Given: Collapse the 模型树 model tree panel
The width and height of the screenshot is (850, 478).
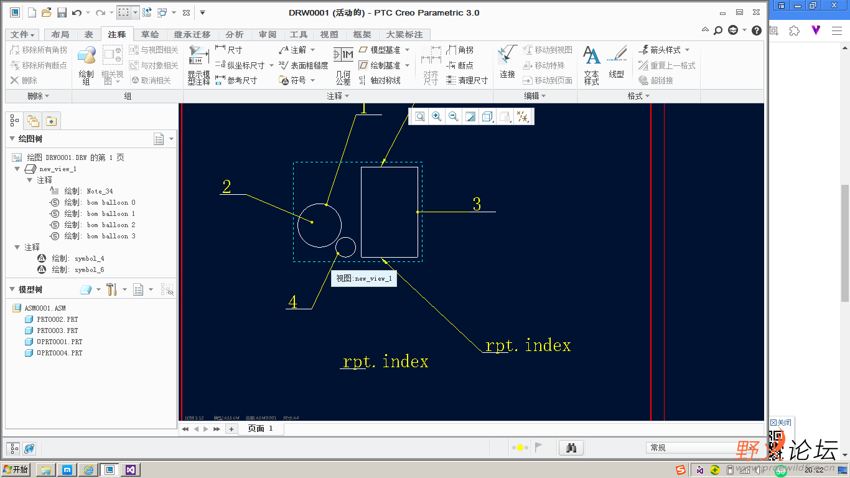Looking at the screenshot, I should 12,289.
